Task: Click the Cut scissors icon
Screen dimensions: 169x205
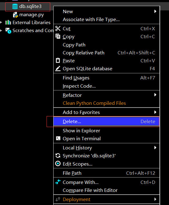Action: point(58,28)
